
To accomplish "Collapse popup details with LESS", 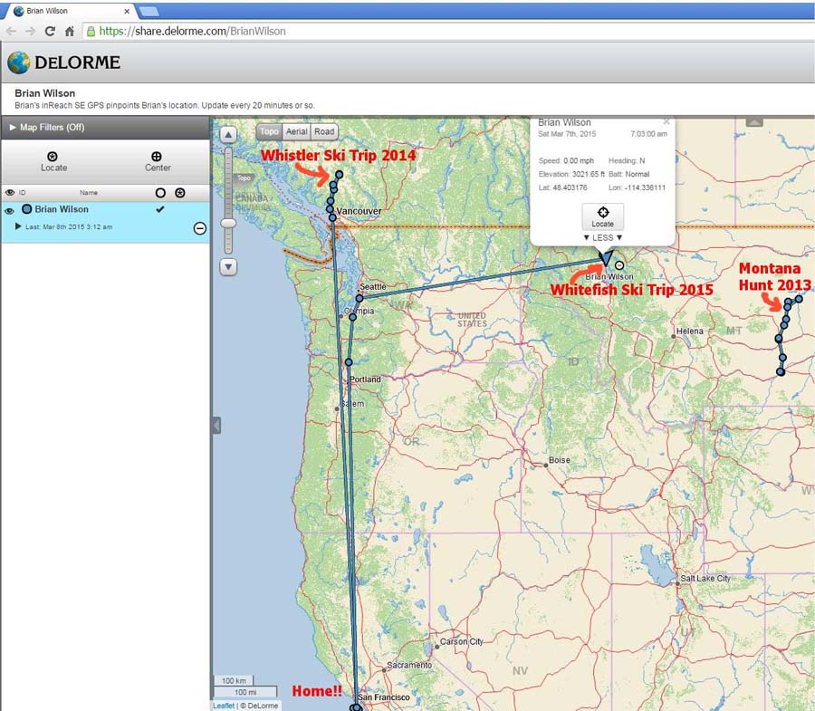I will [603, 237].
